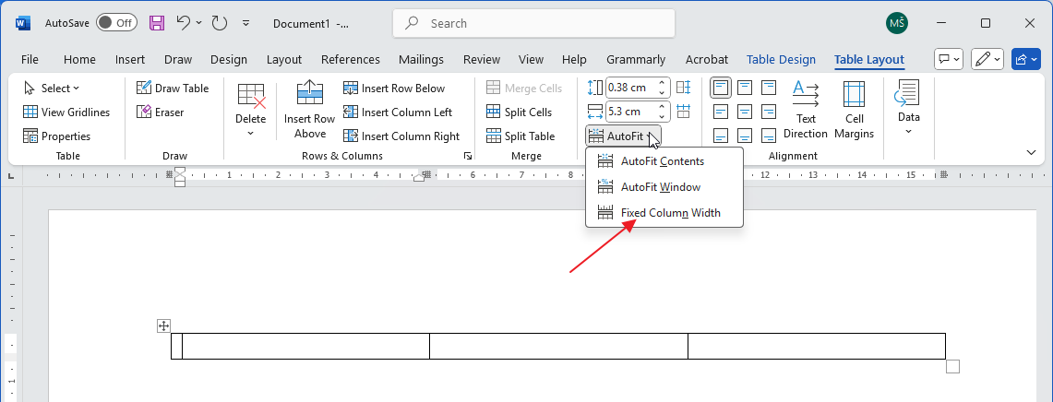The image size is (1053, 402).
Task: Open table Properties
Action: coord(56,136)
